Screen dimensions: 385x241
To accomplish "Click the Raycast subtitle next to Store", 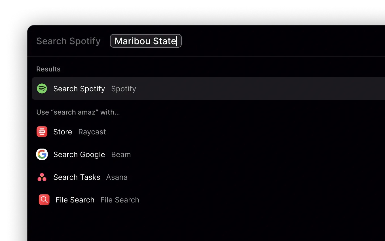I will click(x=92, y=132).
